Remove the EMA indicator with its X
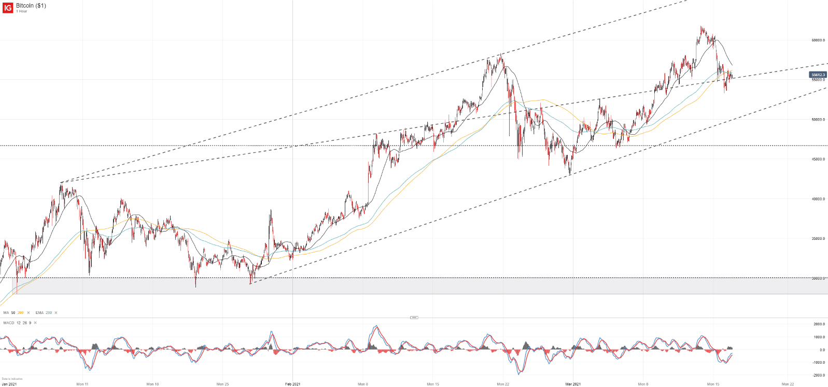This screenshot has width=828, height=387. pos(56,313)
